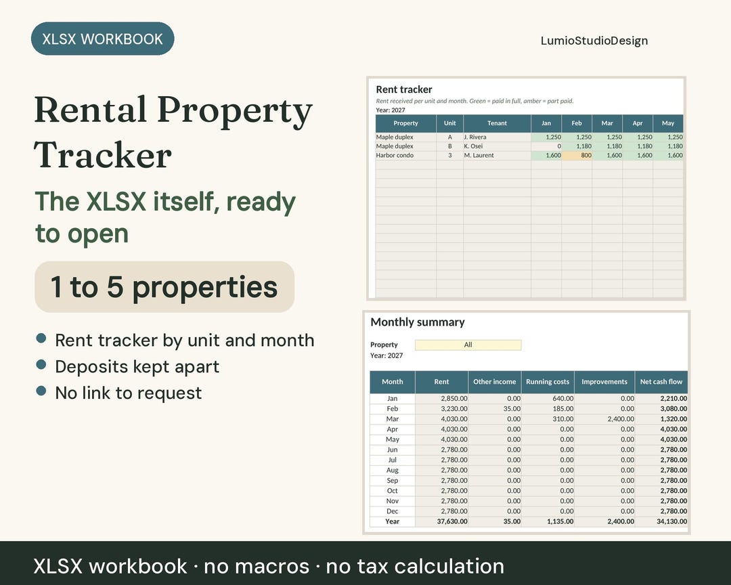This screenshot has height=585, width=731.
Task: Select the Mar net cash flow 1,320.00
Action: click(x=661, y=419)
